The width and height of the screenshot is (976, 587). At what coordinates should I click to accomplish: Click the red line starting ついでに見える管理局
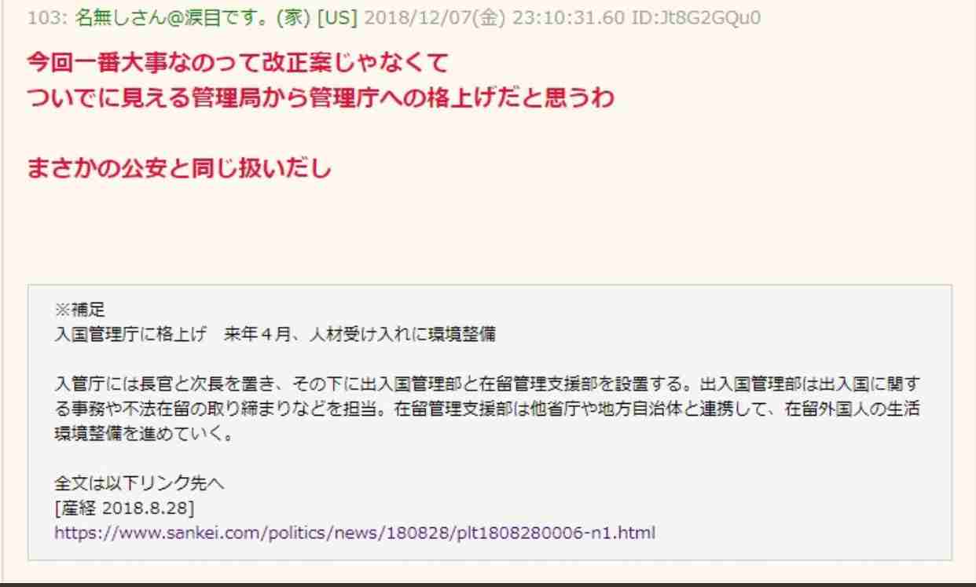pos(320,100)
